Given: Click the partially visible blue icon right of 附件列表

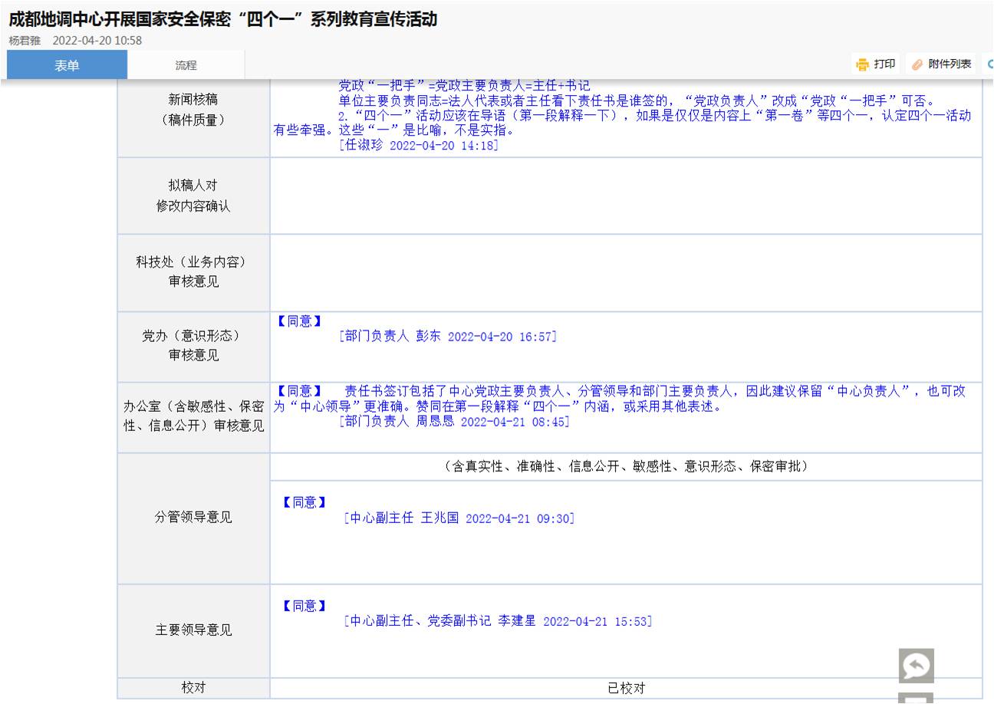Looking at the screenshot, I should (989, 64).
